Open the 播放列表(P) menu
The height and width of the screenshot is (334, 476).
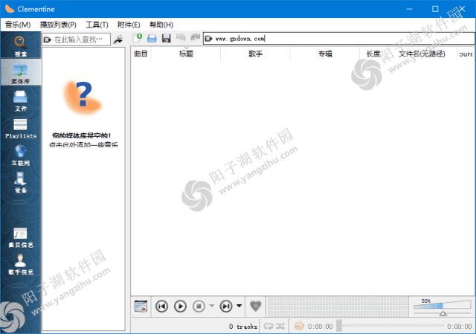coord(58,25)
